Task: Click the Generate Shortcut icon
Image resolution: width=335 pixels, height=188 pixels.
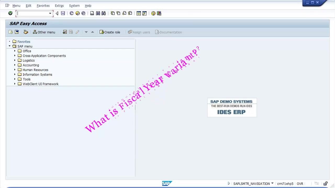Action: tap(144, 13)
